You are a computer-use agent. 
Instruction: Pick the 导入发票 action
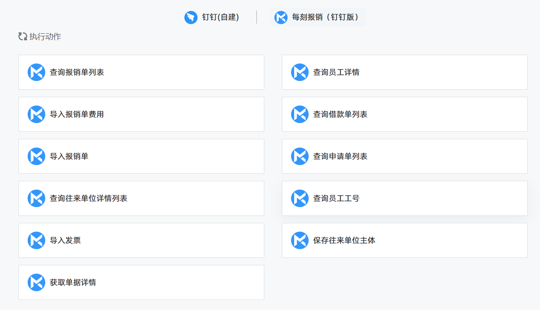141,240
